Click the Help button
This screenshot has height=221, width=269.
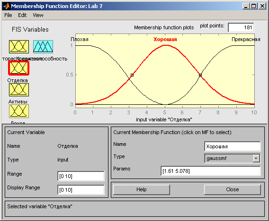pos(142,189)
